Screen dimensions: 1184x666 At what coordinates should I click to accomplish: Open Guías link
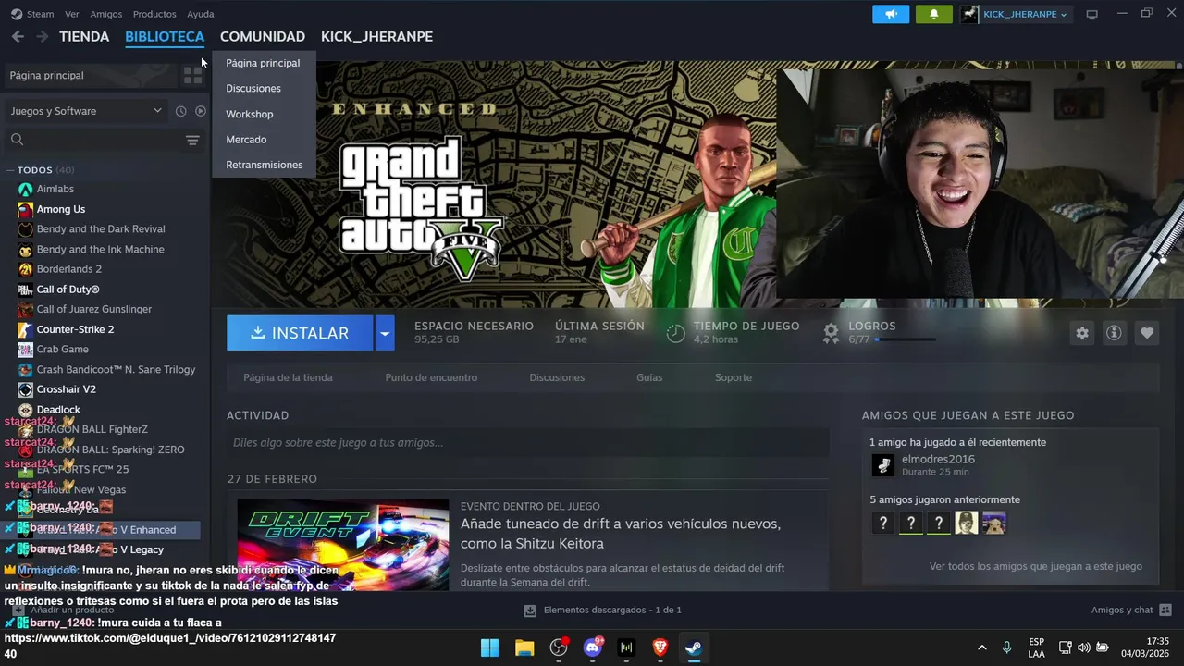[x=649, y=377]
